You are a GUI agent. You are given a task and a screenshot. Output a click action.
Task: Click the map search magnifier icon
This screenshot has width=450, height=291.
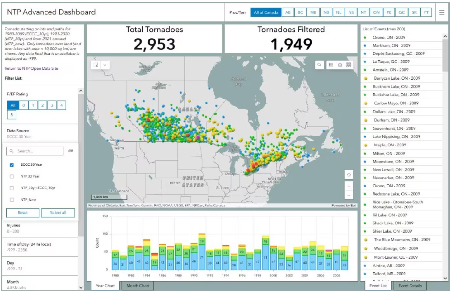[x=319, y=65]
